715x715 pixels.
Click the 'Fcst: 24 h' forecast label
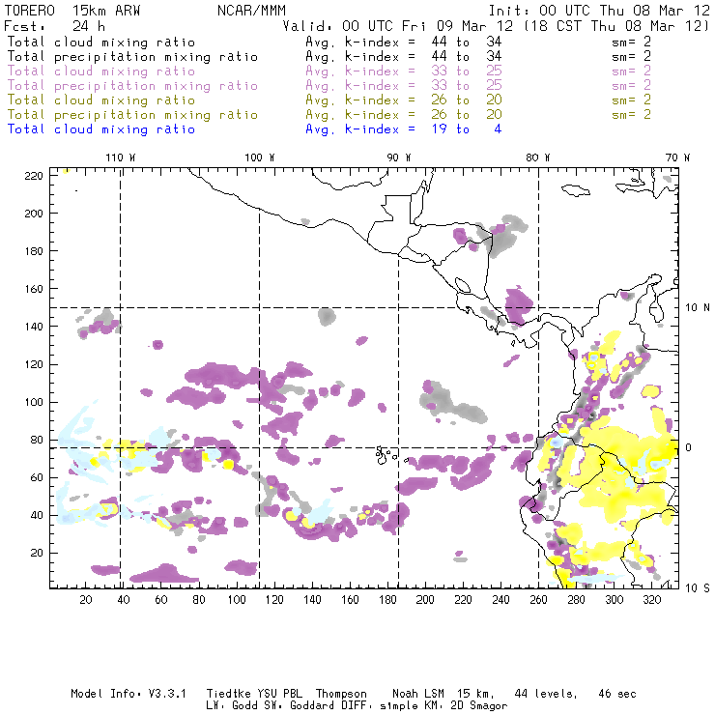point(54,26)
